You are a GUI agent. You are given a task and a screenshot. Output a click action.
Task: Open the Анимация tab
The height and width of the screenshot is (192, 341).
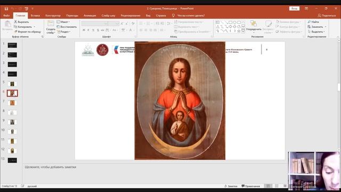click(x=90, y=15)
